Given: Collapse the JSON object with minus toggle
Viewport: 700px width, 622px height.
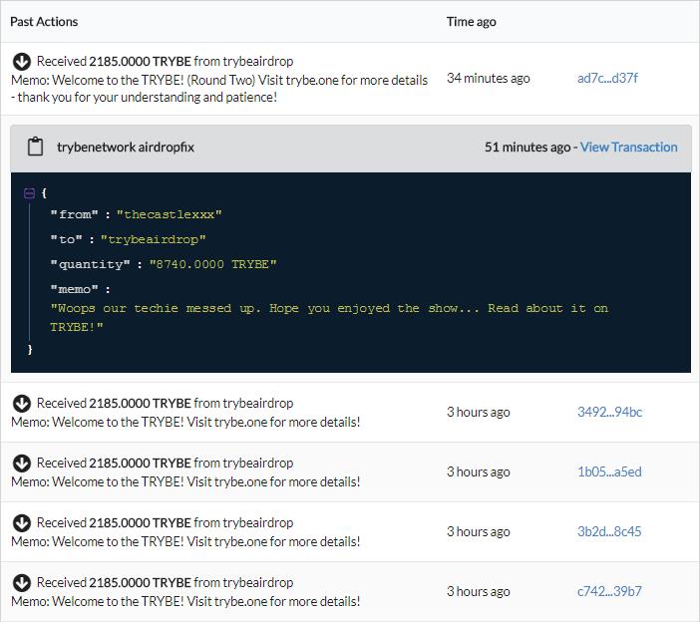Looking at the screenshot, I should point(30,193).
